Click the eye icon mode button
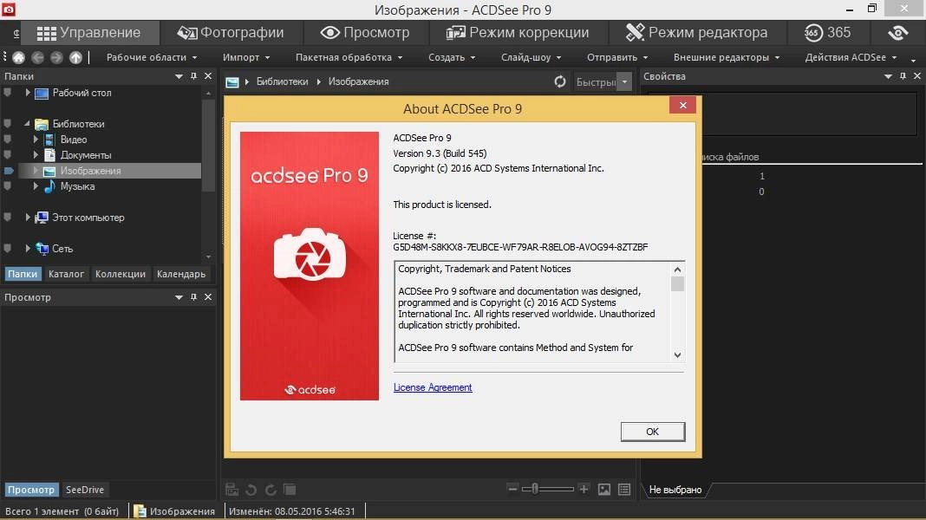The height and width of the screenshot is (520, 926). pyautogui.click(x=898, y=32)
